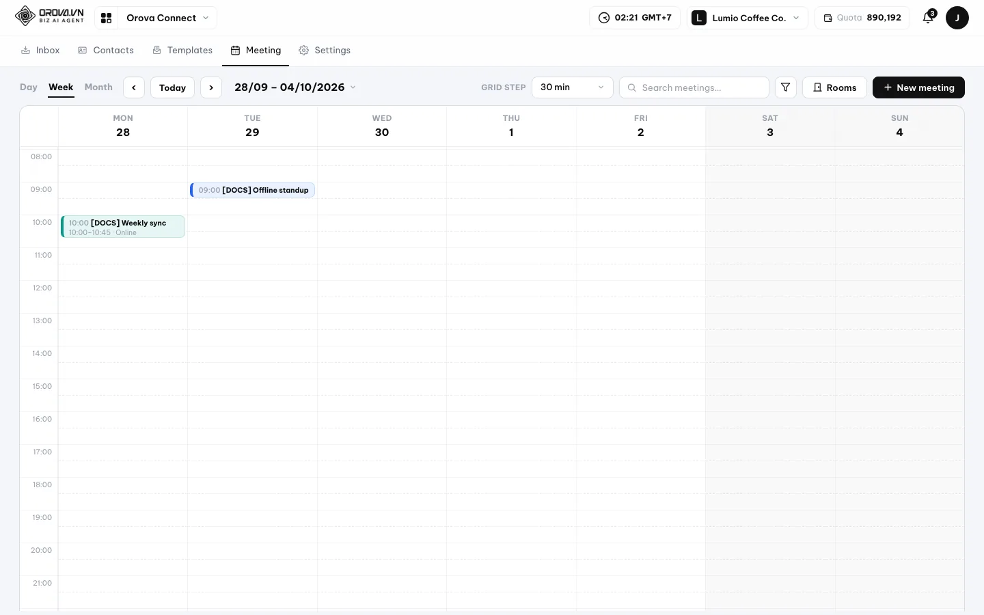984x615 pixels.
Task: Open the app grid icon beside Orova Connect
Action: pyautogui.click(x=107, y=18)
